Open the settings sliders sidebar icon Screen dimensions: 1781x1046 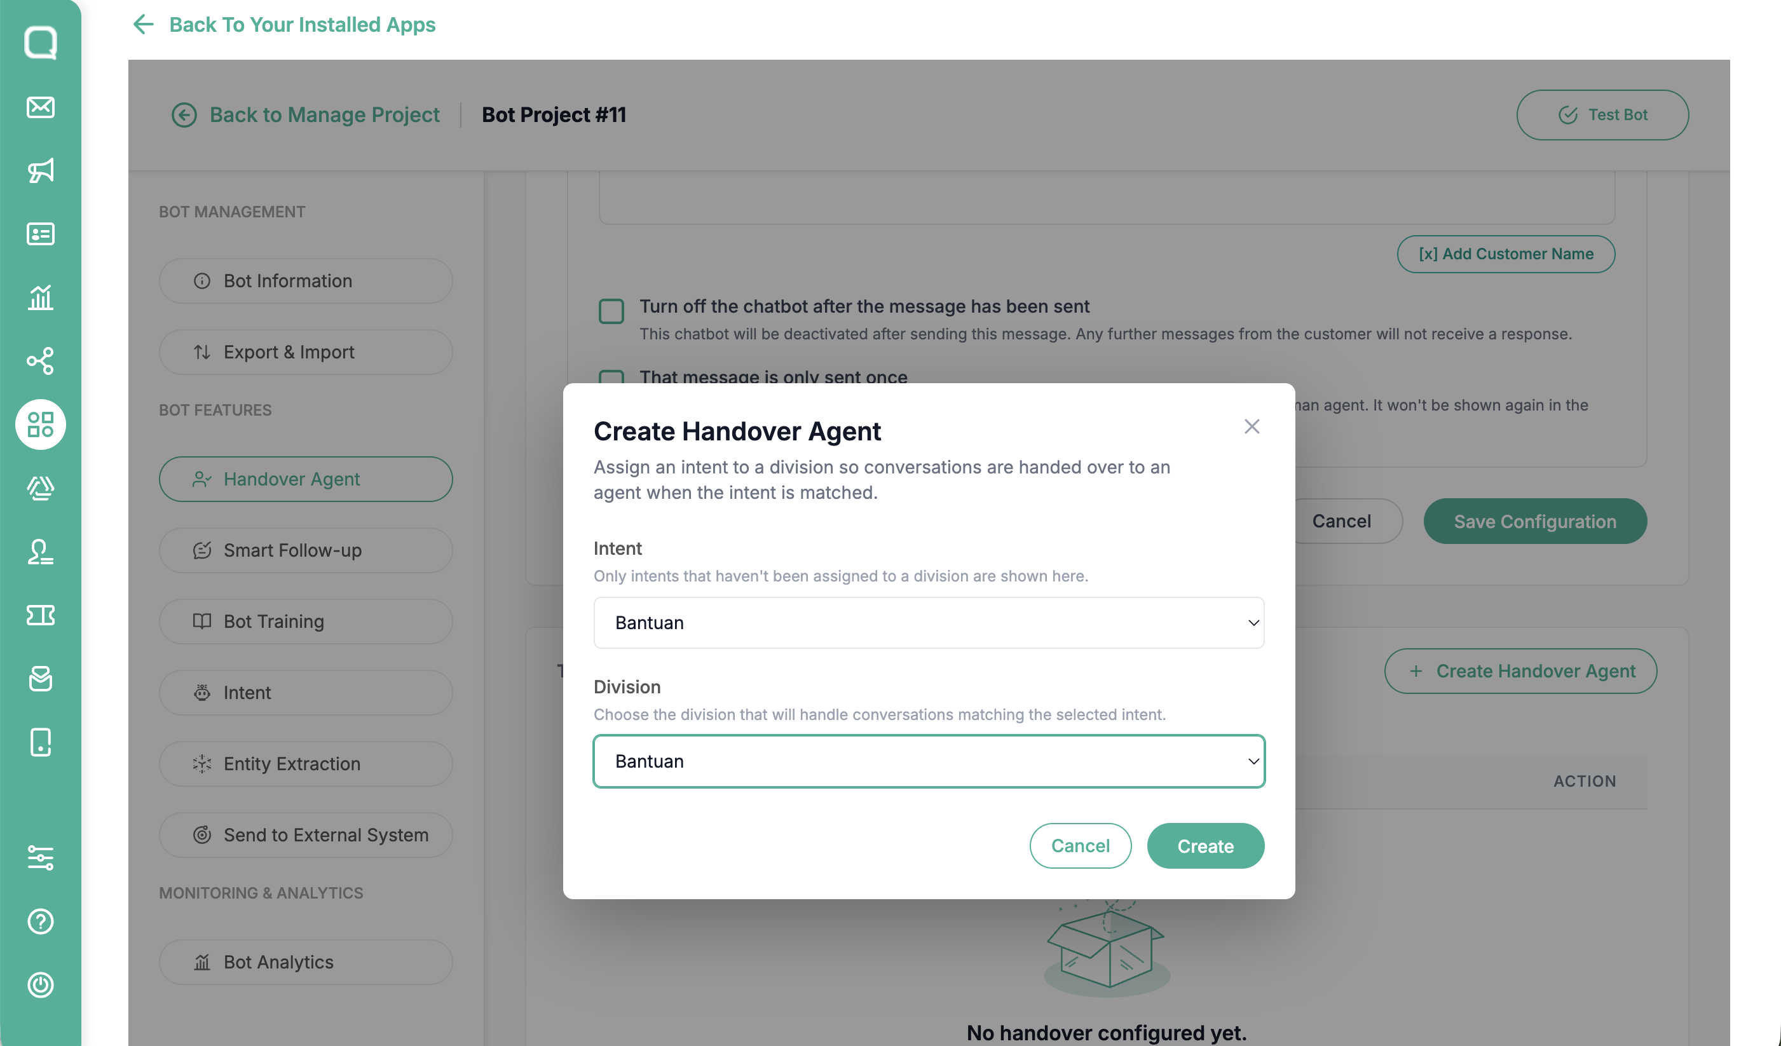(x=40, y=857)
